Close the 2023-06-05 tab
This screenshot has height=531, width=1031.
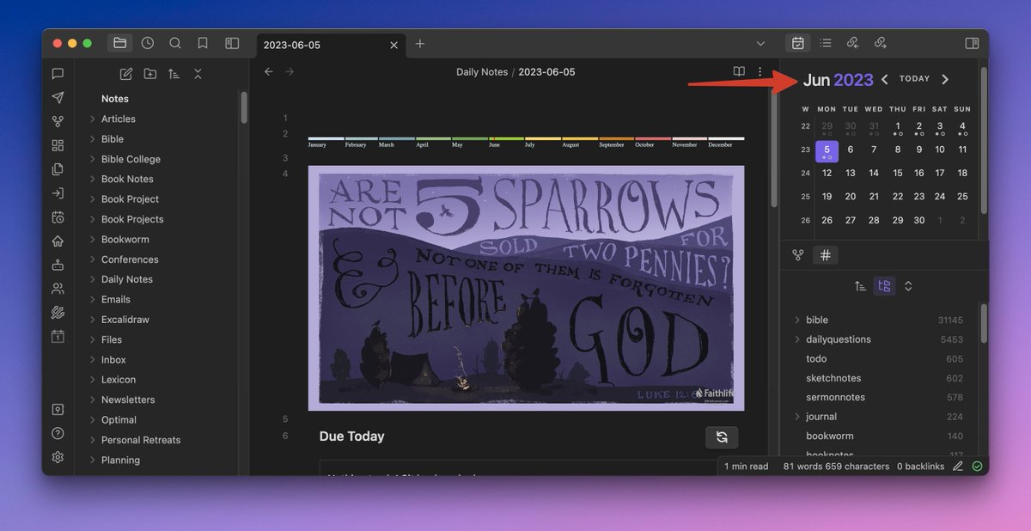393,45
